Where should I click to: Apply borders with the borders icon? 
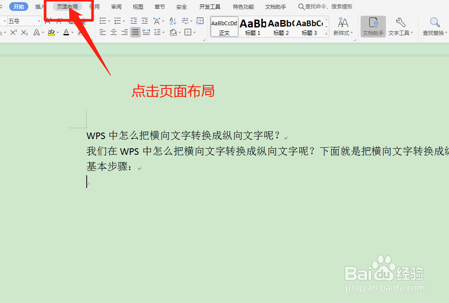[188, 32]
